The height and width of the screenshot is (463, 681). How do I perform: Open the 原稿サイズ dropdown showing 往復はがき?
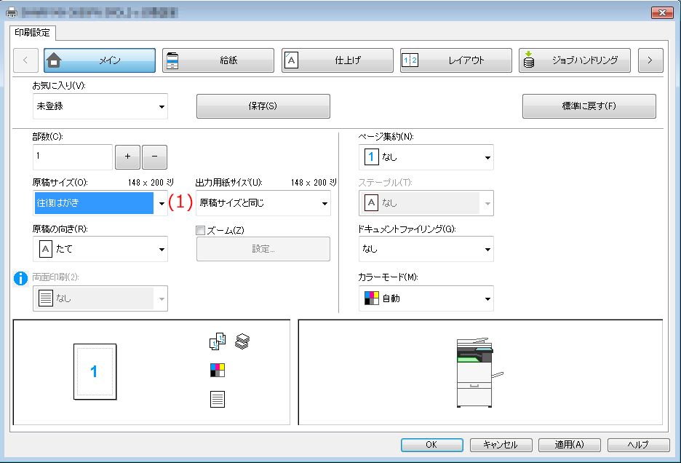[100, 203]
